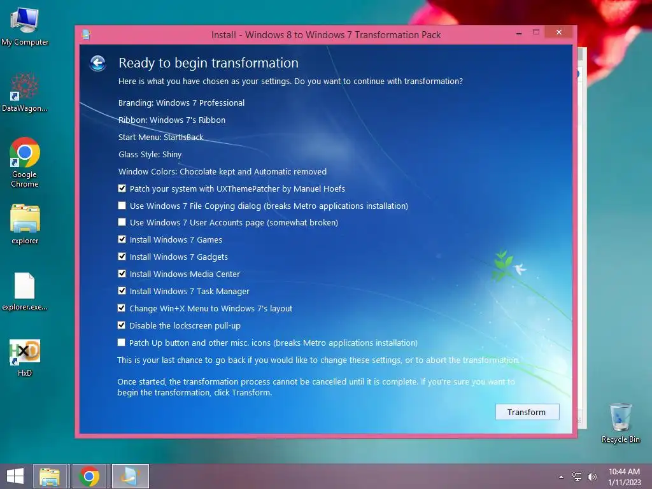The width and height of the screenshot is (652, 489).
Task: Click the volume speaker tray icon
Action: [592, 477]
